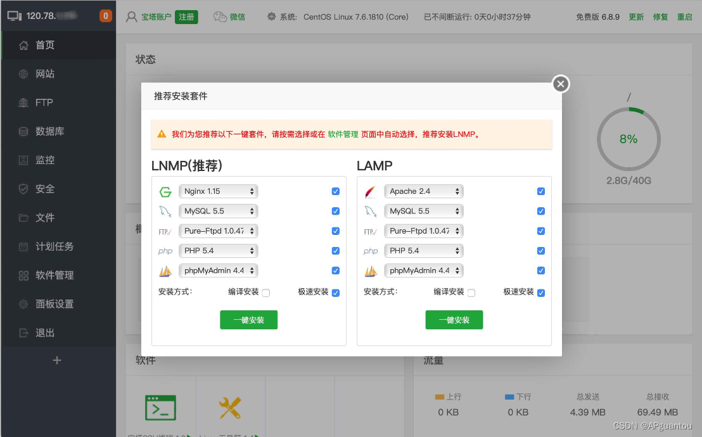The width and height of the screenshot is (702, 437).
Task: Click the 计划任务 calendar icon
Action: (23, 246)
